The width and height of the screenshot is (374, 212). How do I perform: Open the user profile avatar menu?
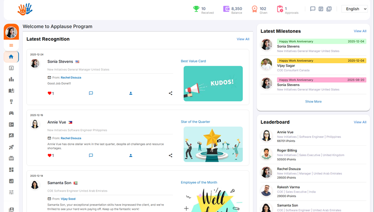point(11,32)
